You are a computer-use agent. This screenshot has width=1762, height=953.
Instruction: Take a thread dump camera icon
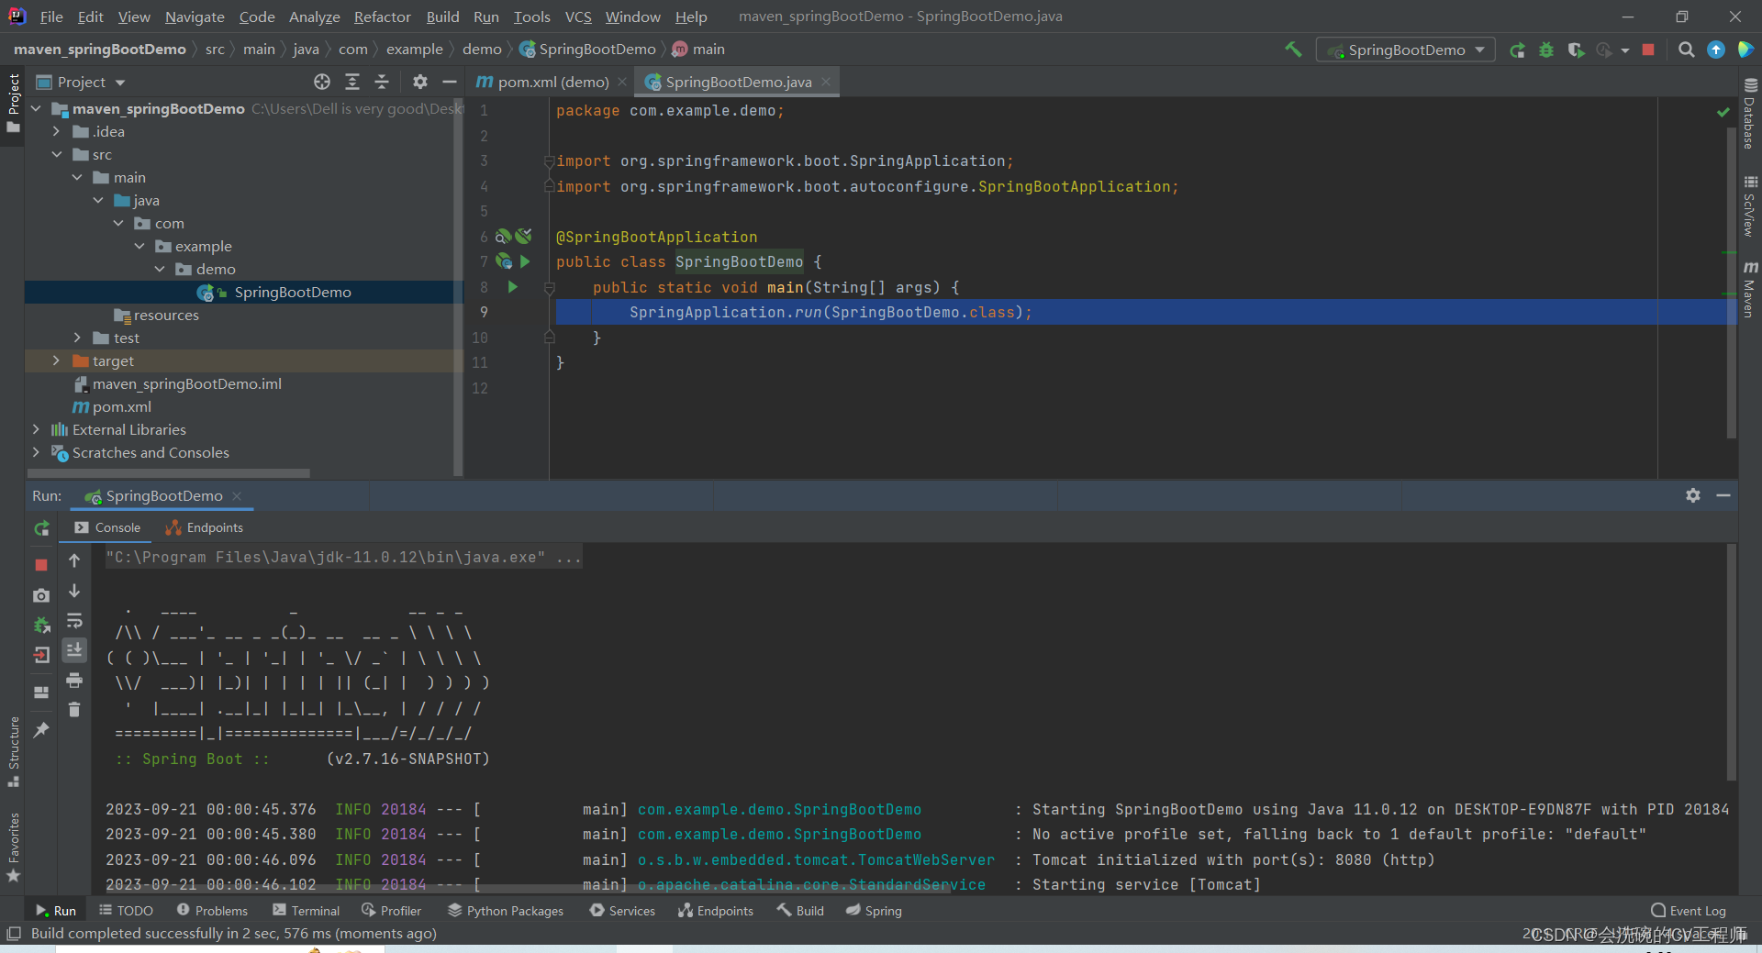41,595
